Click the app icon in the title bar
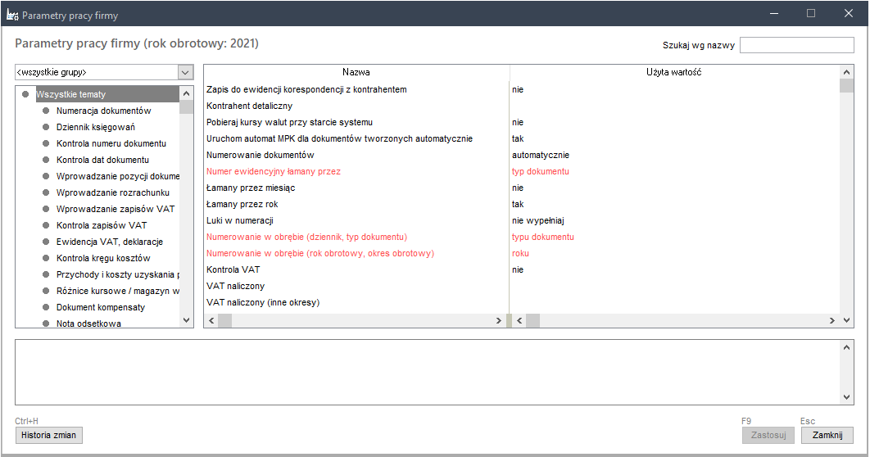Viewport: 870px width, 457px height. [x=12, y=14]
